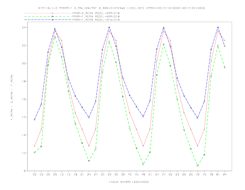
Task: Click x-axis forecast hour label 12
Action: coord(62,174)
